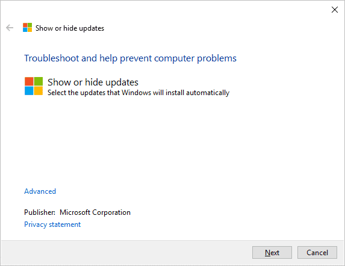Image resolution: width=345 pixels, height=266 pixels.
Task: Click the Select the updates that Windows description
Action: click(x=138, y=93)
